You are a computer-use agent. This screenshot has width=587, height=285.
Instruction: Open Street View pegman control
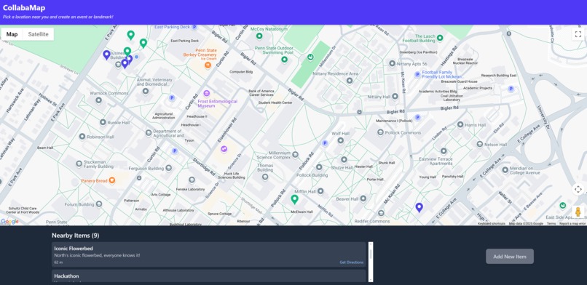[x=578, y=212]
